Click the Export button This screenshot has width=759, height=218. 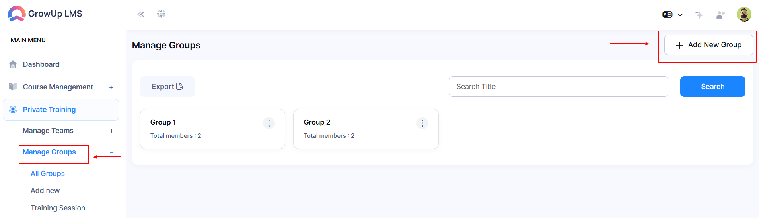pyautogui.click(x=167, y=87)
